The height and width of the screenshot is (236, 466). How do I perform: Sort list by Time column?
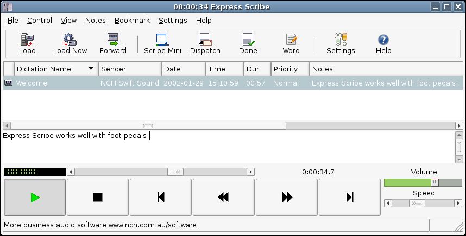tap(225, 69)
